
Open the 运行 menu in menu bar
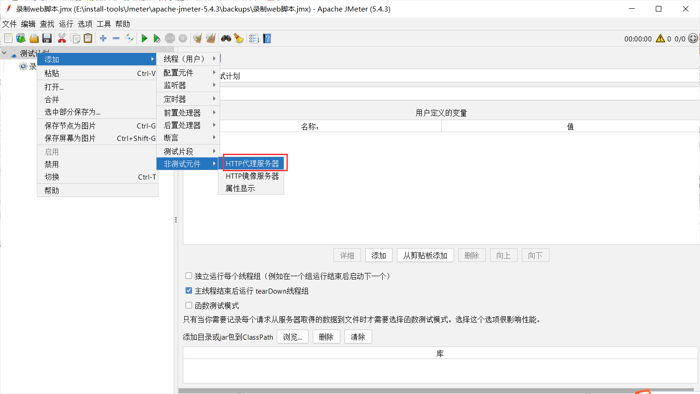pos(66,24)
